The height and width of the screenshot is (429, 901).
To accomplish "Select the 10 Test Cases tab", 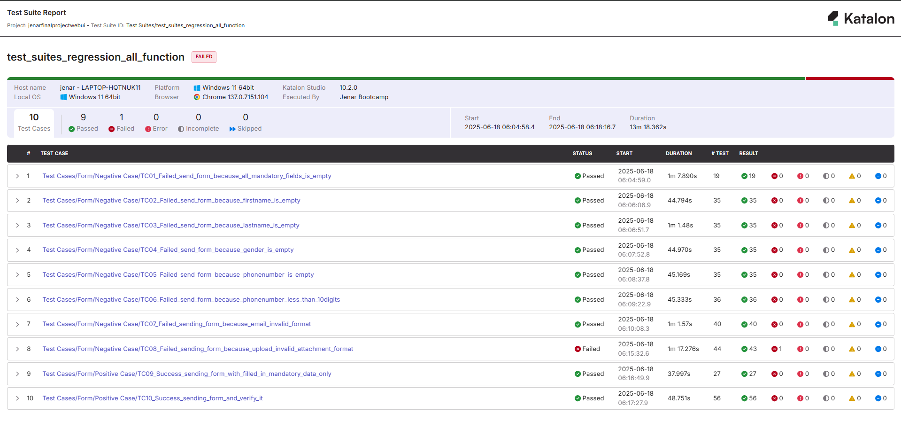I will click(x=34, y=123).
